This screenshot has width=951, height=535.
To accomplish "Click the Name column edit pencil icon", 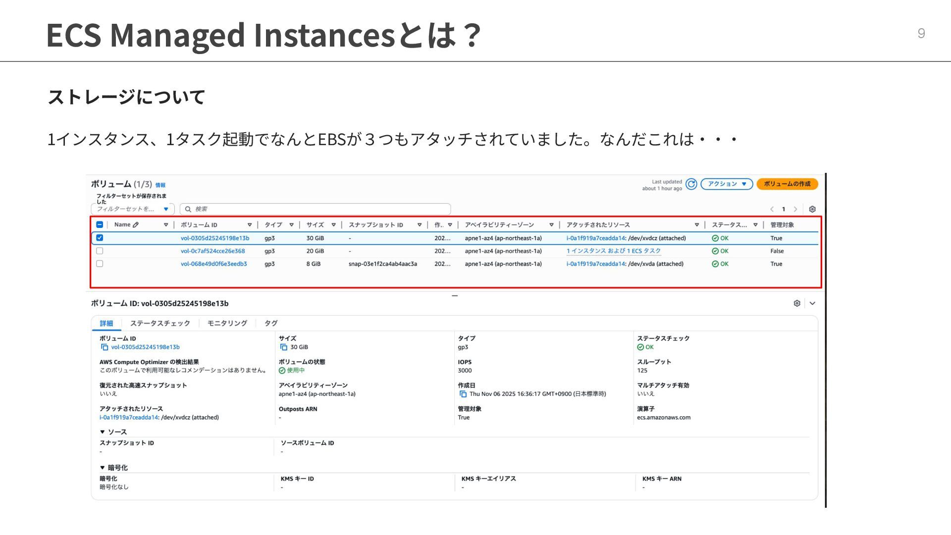I will click(136, 225).
